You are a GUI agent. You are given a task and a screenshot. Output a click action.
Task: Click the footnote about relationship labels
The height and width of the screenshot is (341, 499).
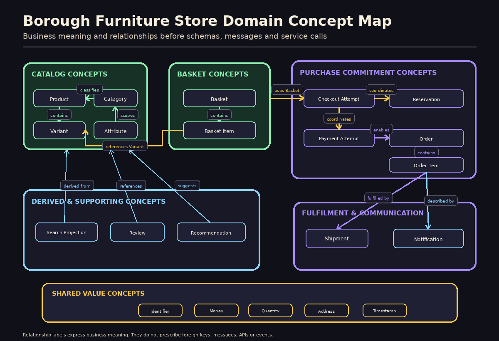[x=148, y=335]
